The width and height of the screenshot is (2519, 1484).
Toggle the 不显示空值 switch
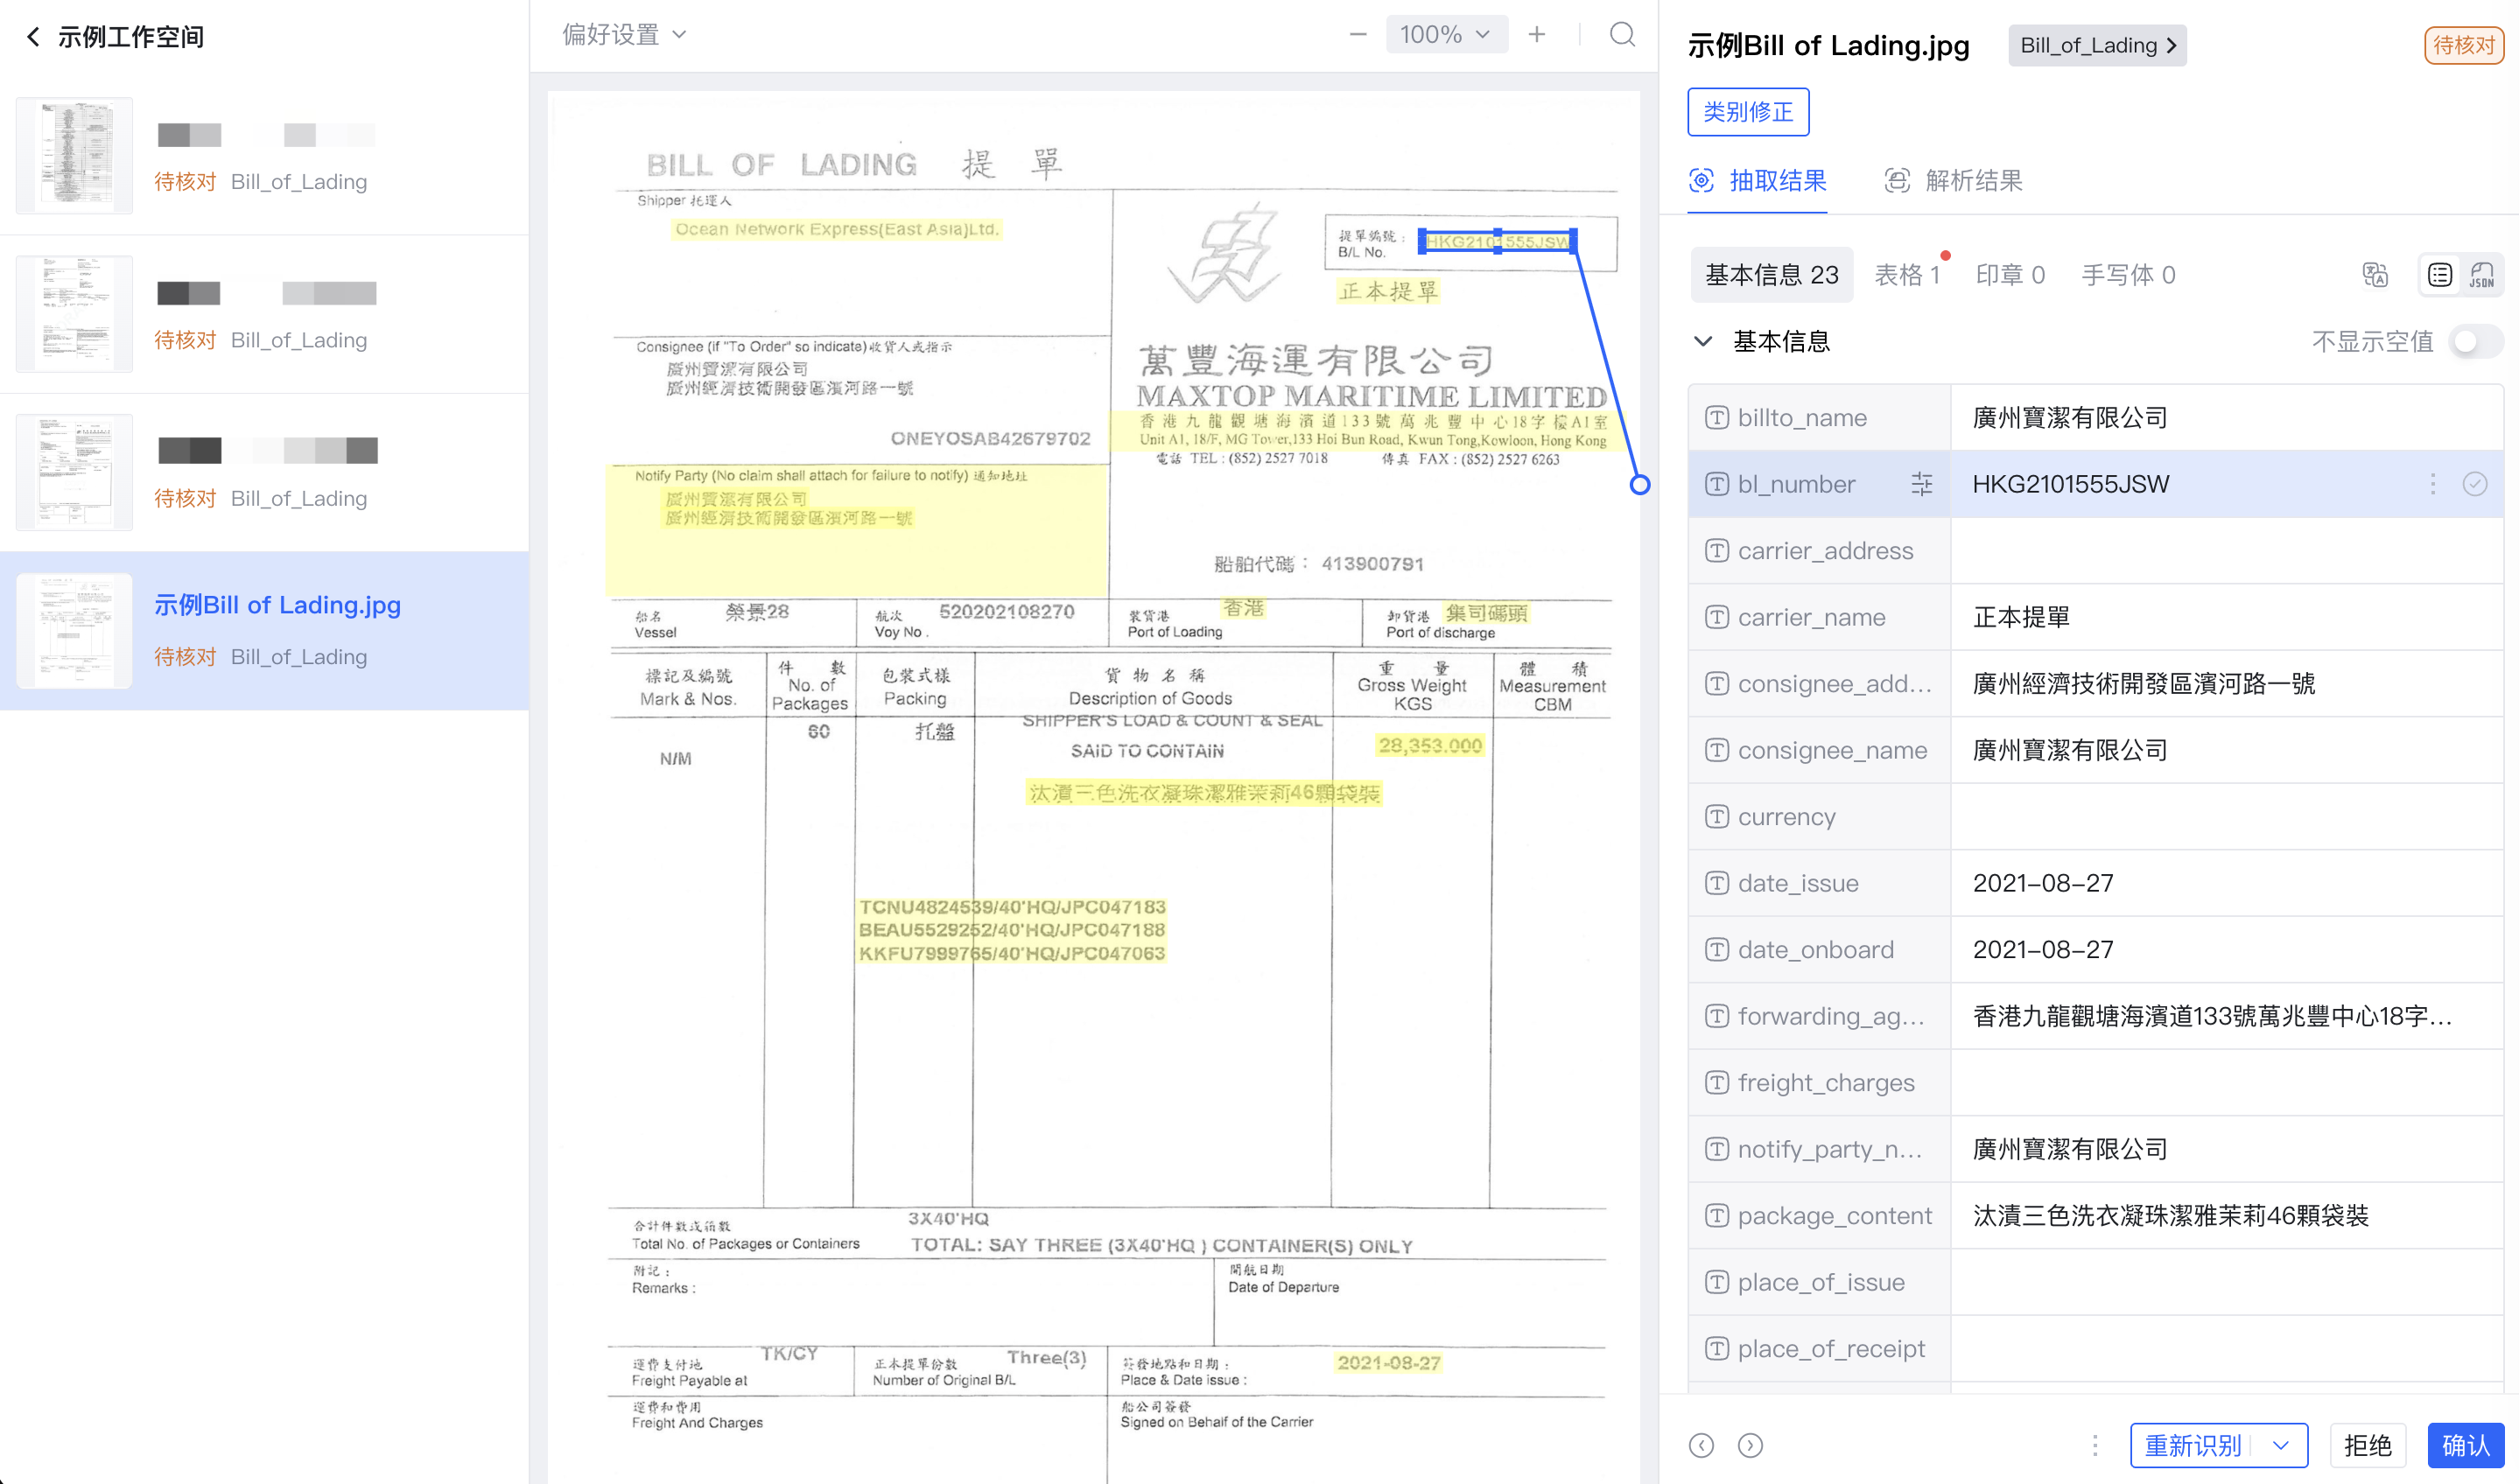tap(2475, 342)
